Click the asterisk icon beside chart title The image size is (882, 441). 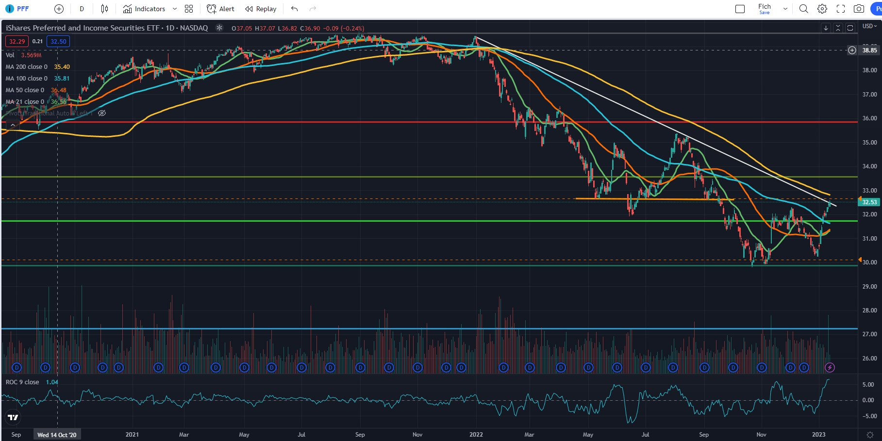tap(219, 28)
